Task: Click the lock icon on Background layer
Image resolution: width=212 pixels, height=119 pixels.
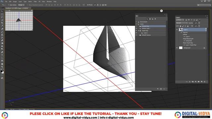Action: 204,48
